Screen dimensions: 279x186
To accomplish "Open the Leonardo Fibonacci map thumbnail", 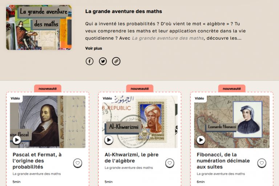I will (x=232, y=122).
